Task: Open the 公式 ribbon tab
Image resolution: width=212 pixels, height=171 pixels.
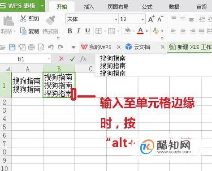Action: [147, 7]
